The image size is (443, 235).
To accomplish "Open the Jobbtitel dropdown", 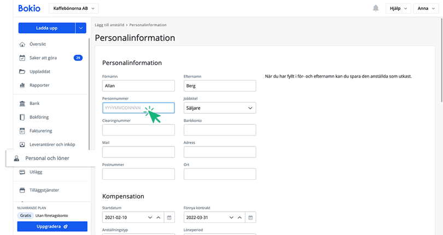I will pos(219,108).
